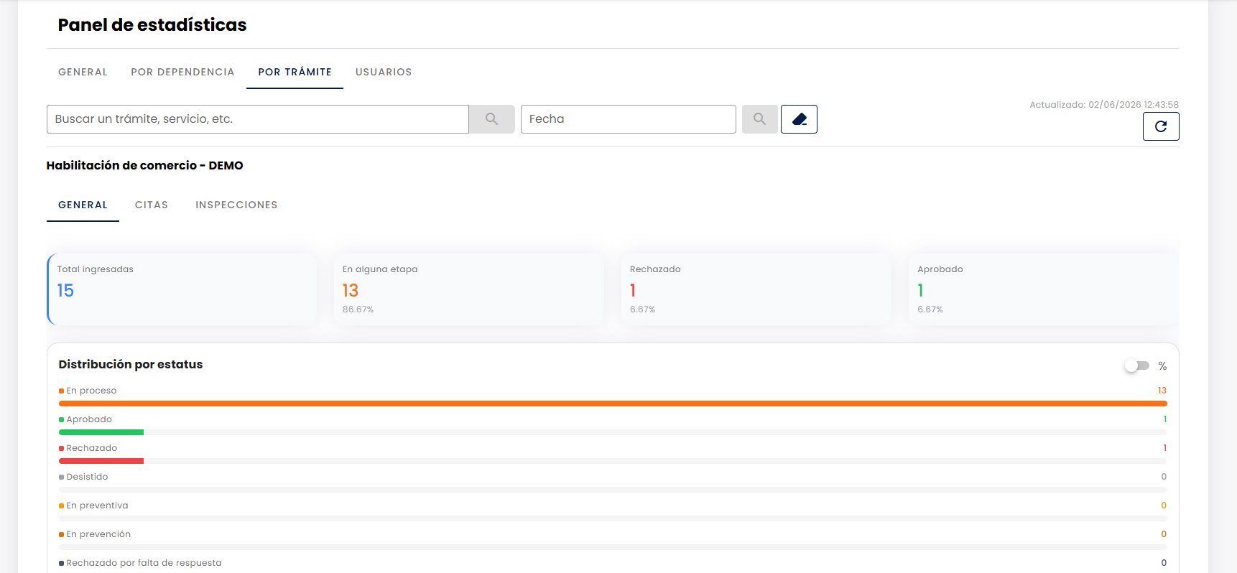1237x573 pixels.
Task: Click the green Aprobado status bar
Action: coord(101,432)
